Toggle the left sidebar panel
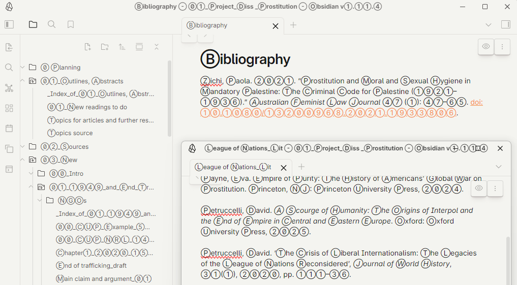 click(9, 24)
